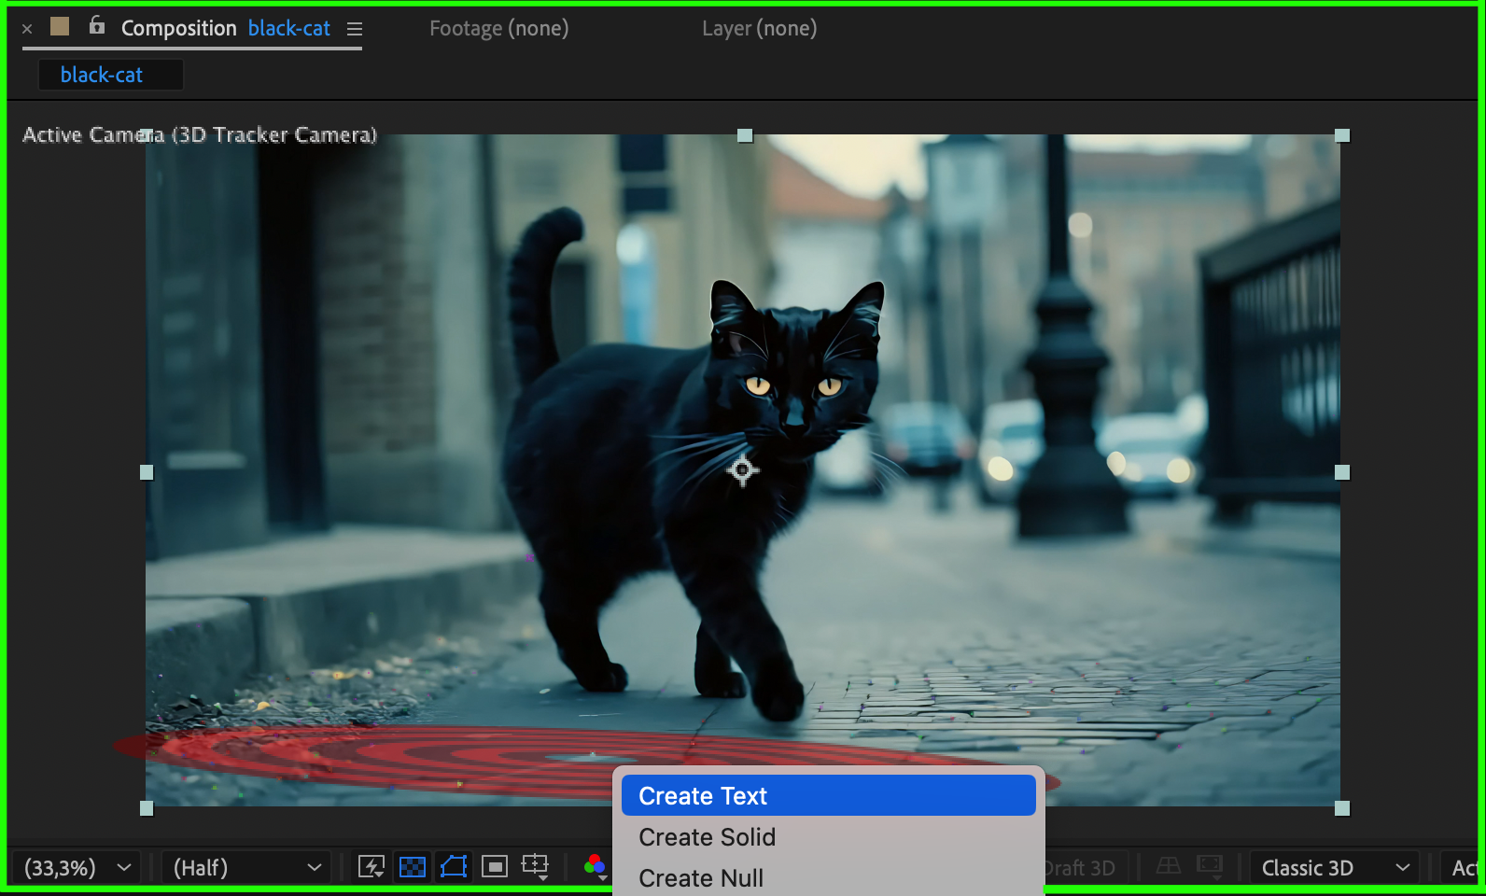Open the resolution dropdown set to Half

tap(246, 868)
